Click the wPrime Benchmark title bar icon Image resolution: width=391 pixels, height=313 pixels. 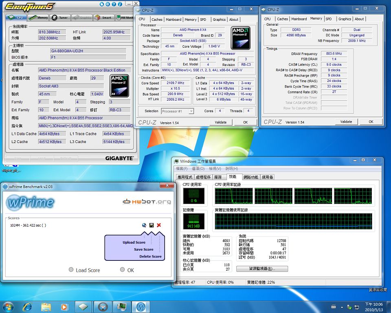5,187
